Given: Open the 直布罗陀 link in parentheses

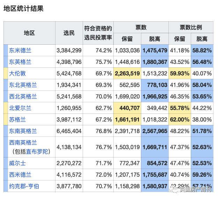Looking at the screenshot, I should pyautogui.click(x=37, y=152).
